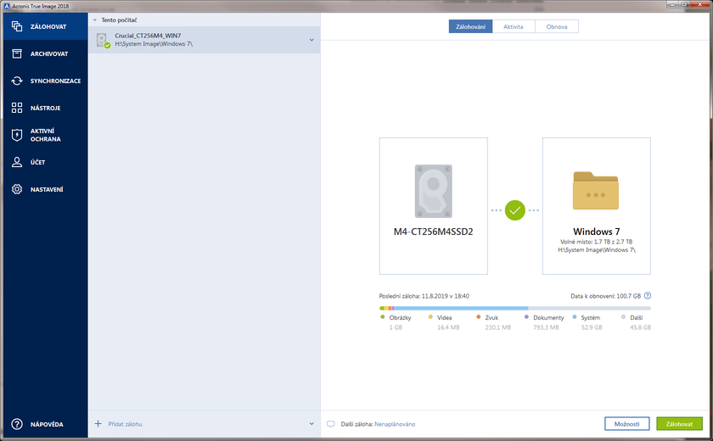Select the AKTIVNÍ OCHRANA sidebar label
The height and width of the screenshot is (441, 713).
tap(46, 135)
